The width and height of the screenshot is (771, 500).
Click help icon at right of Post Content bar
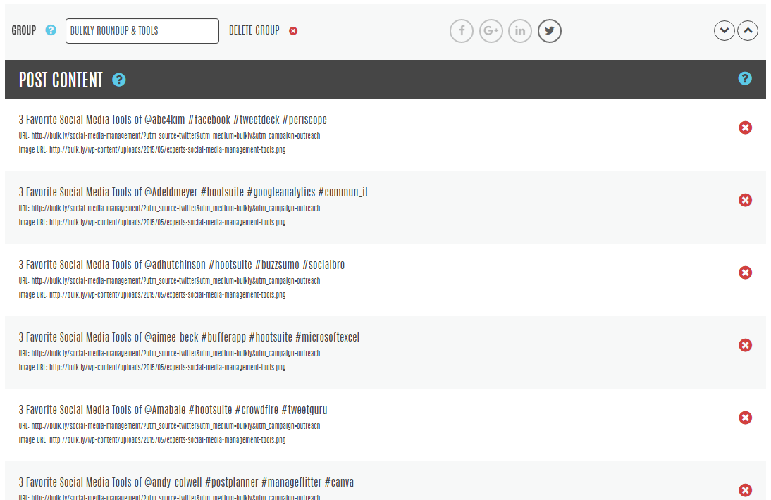745,78
